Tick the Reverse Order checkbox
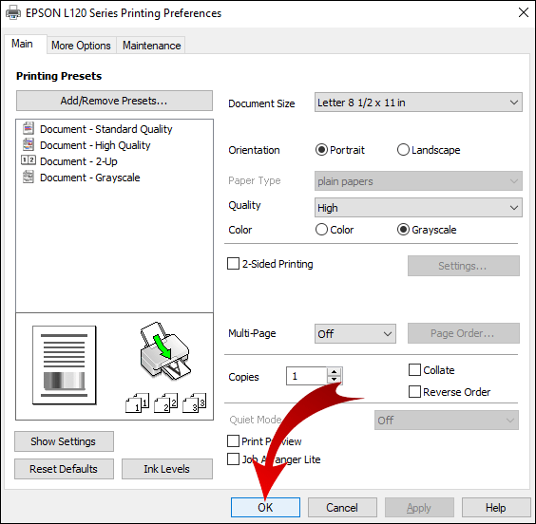 point(414,392)
